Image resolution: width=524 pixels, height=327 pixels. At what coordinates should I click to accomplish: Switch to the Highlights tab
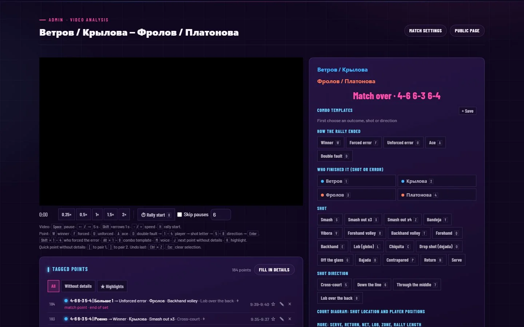pyautogui.click(x=112, y=286)
